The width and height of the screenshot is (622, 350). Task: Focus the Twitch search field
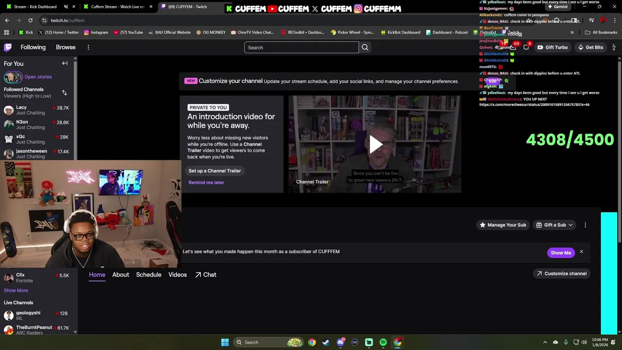click(301, 47)
